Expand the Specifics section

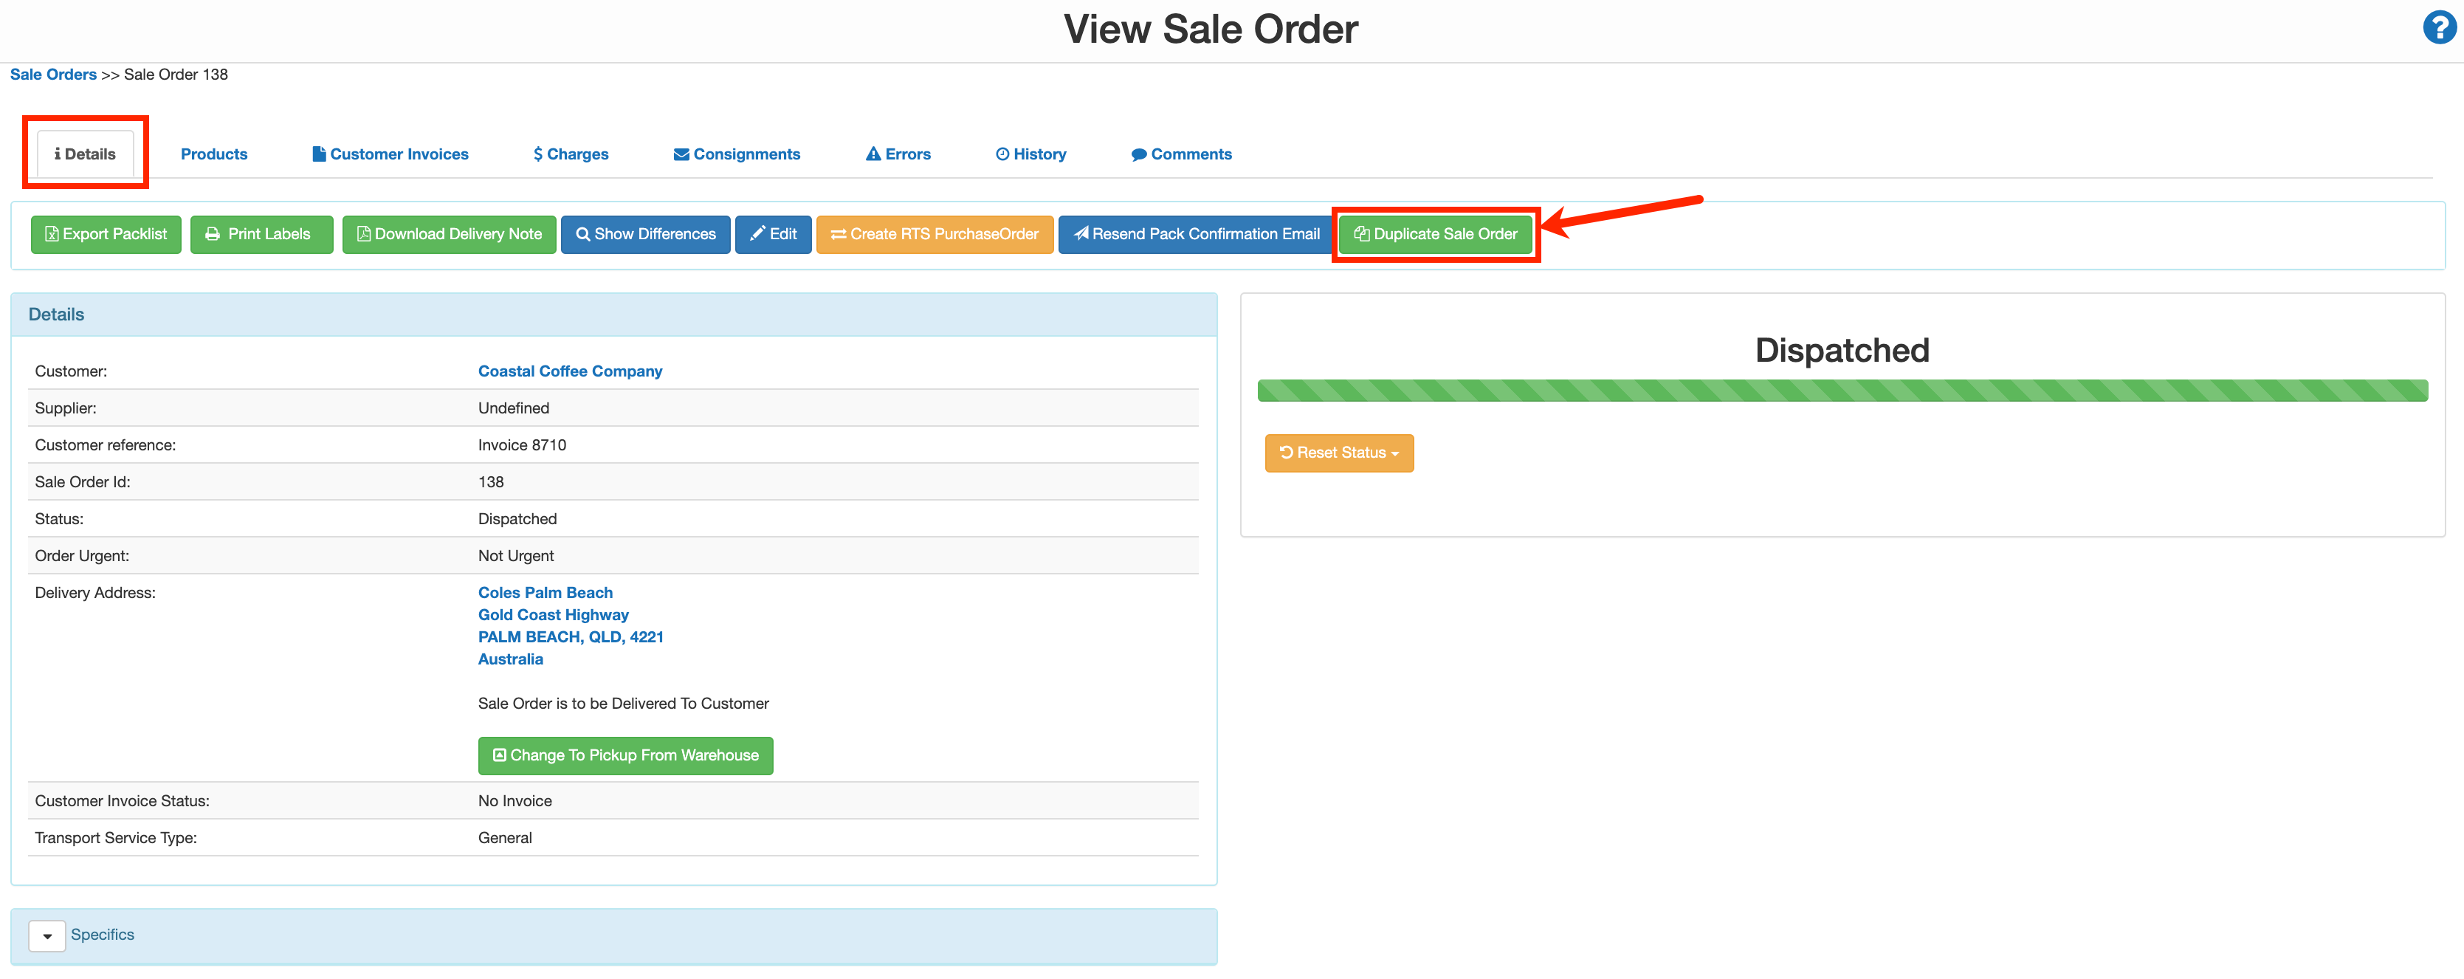tap(47, 935)
